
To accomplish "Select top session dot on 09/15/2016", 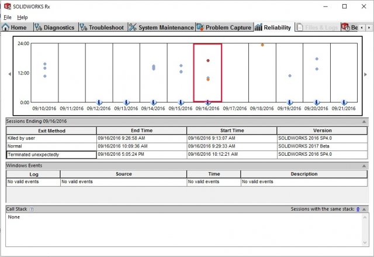I will [x=181, y=66].
